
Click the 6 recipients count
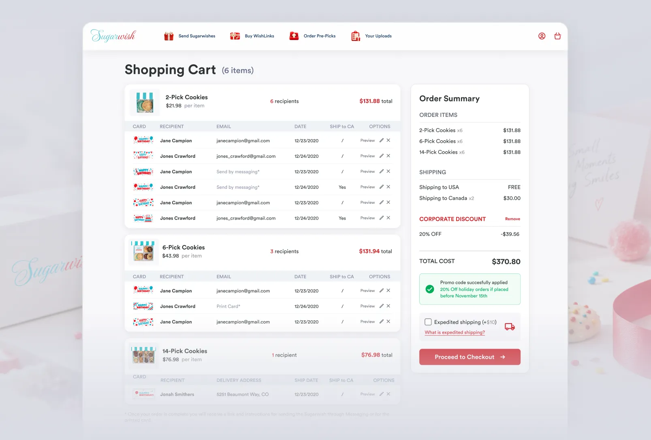284,101
